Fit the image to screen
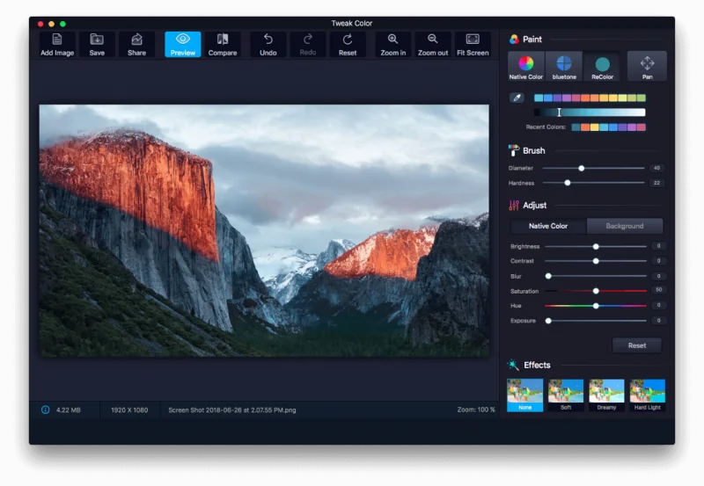Screen dimensions: 704x486 473,45
